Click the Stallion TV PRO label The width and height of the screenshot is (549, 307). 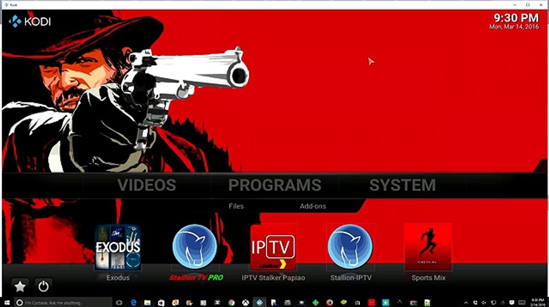196,278
